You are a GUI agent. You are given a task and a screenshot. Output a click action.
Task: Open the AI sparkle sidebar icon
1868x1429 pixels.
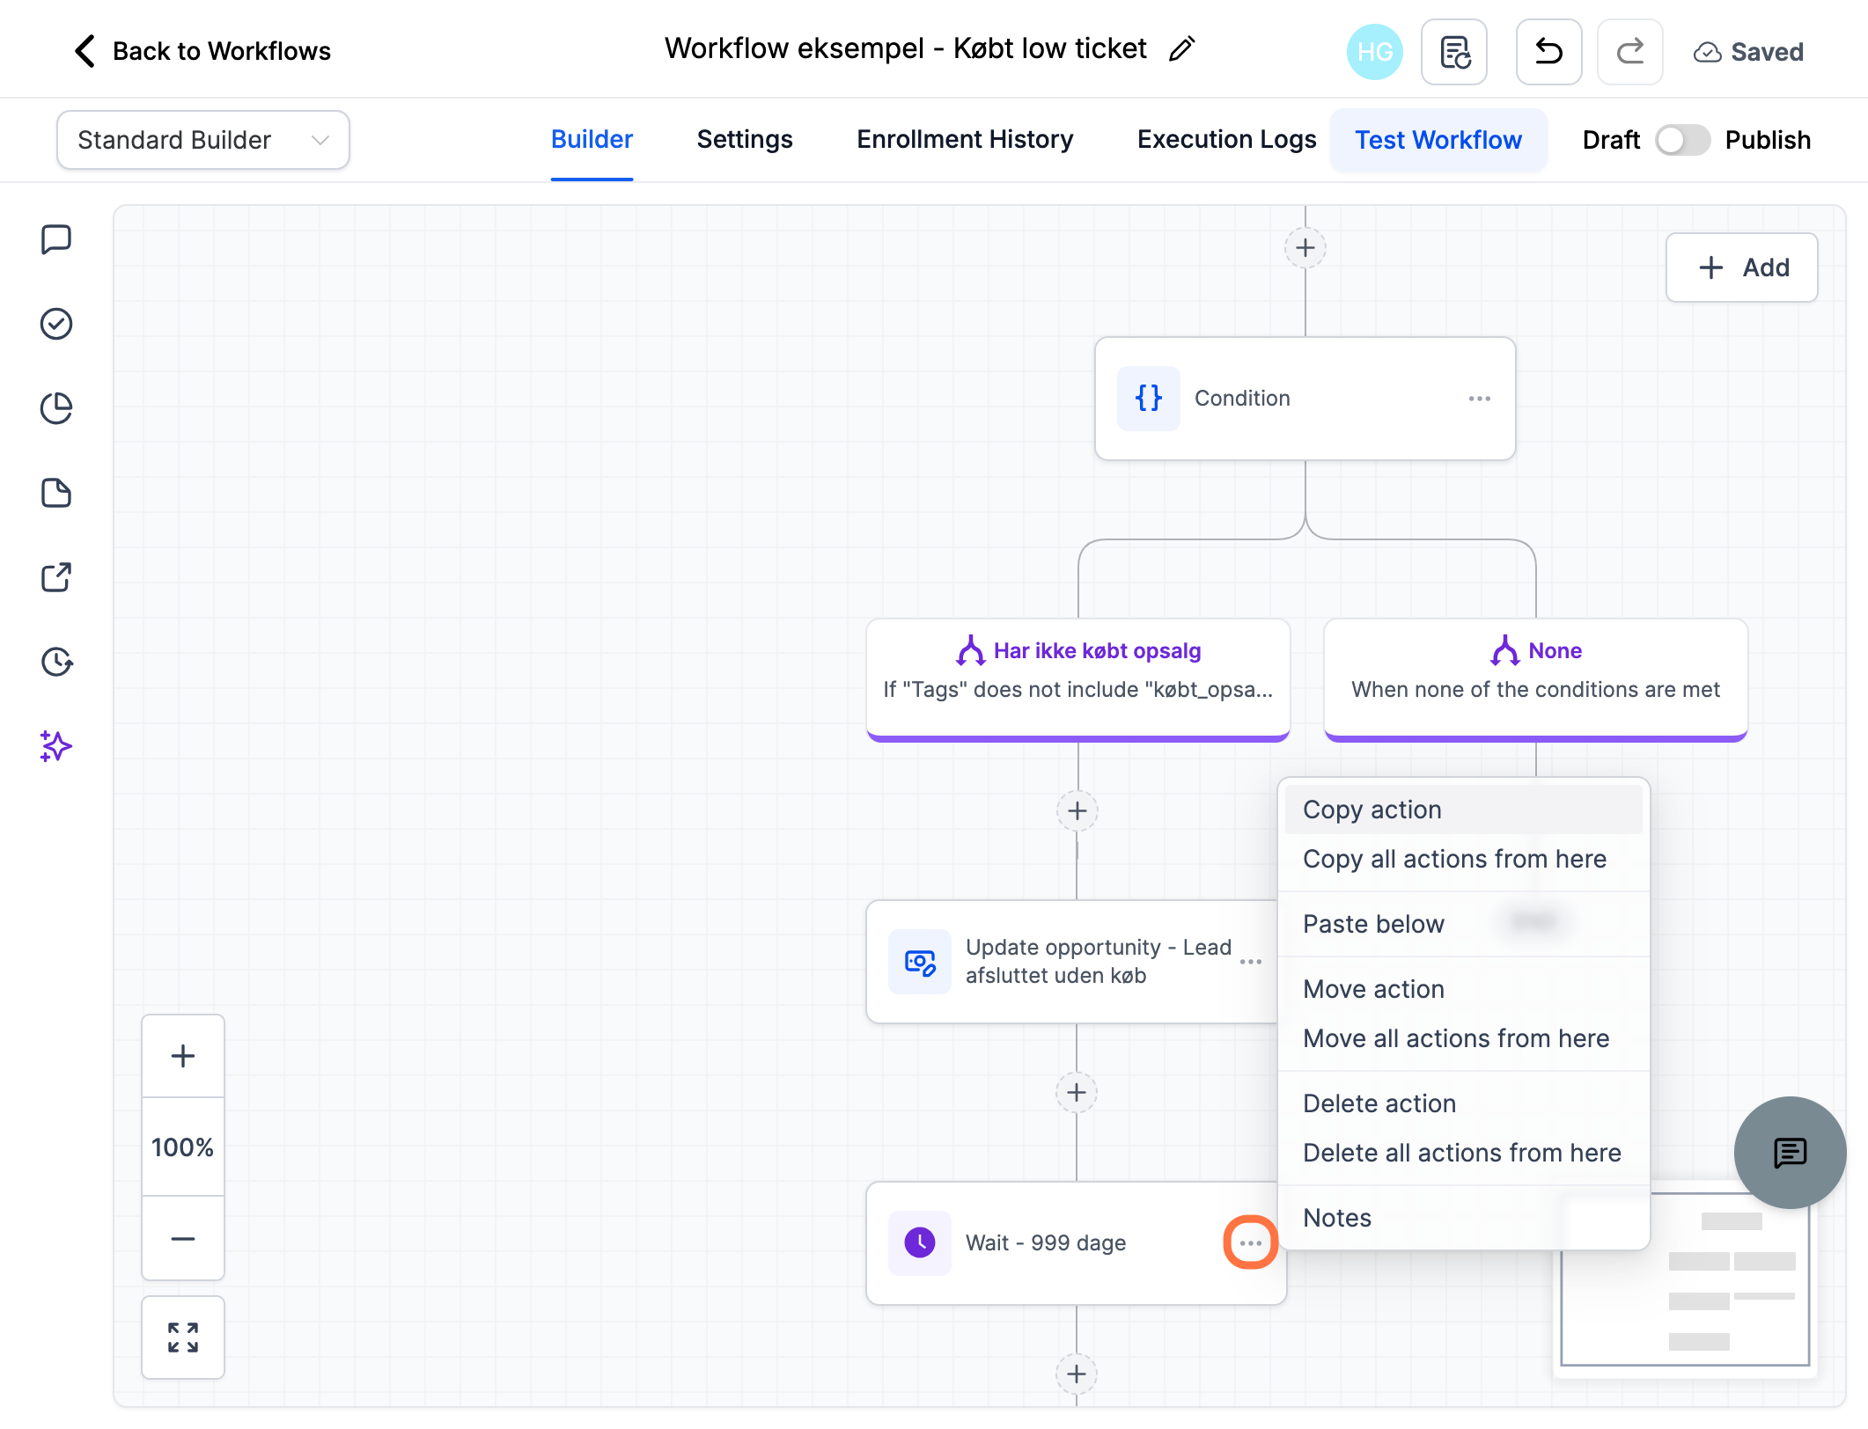coord(56,746)
